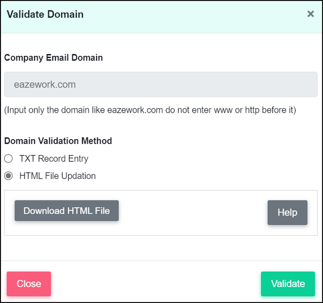Close dialog with the X icon
Screen dimensions: 323x303
click(x=311, y=14)
